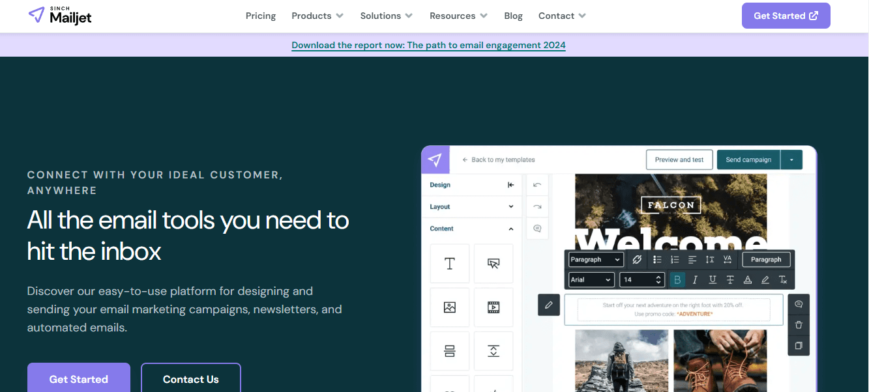The height and width of the screenshot is (392, 869).
Task: Open the Contact menu
Action: 562,16
